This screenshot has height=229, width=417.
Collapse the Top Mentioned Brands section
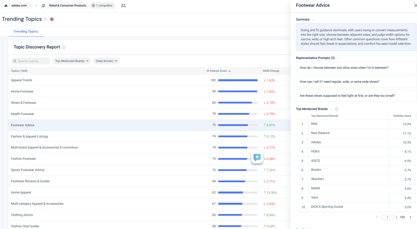pyautogui.click(x=331, y=109)
